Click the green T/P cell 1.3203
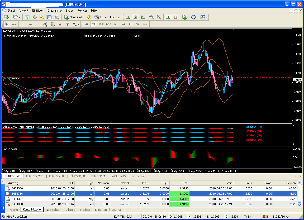This screenshot has height=220, width=304. coord(179,199)
